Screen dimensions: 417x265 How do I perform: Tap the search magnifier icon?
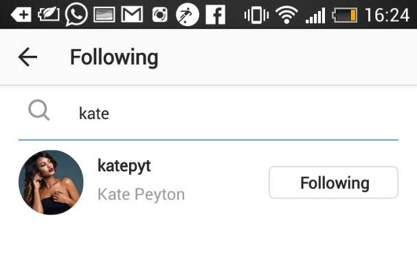coord(39,109)
